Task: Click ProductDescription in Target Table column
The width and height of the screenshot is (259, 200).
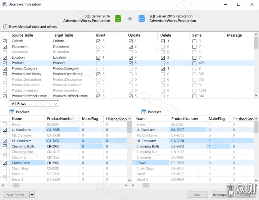Action: coord(67,79)
